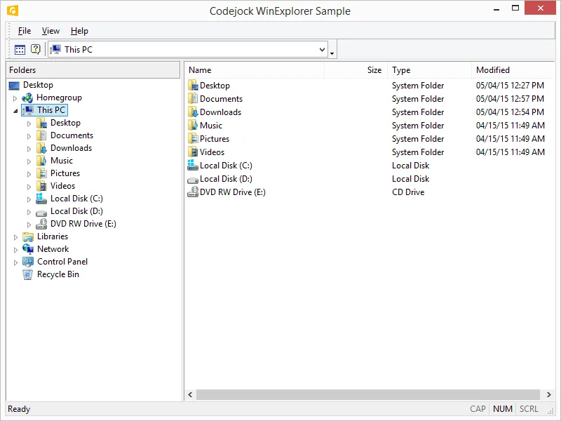The height and width of the screenshot is (421, 561).
Task: Select Recycle Bin label in folder tree
Action: [58, 274]
